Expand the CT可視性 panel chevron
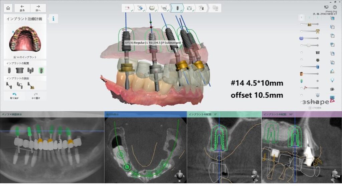Screen dimensions: 342x186 [x=310, y=108]
